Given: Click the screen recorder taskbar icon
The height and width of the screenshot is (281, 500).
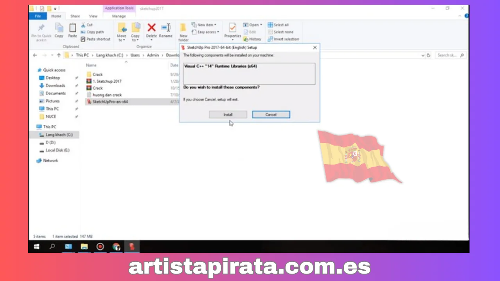Looking at the screenshot, I should 100,247.
